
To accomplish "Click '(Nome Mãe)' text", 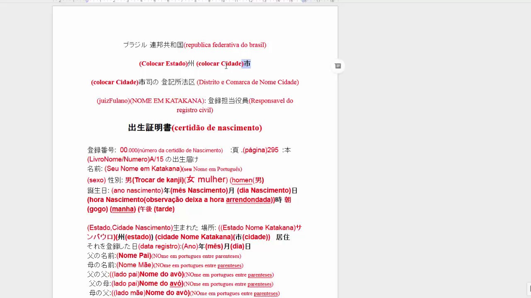I will 135,265.
